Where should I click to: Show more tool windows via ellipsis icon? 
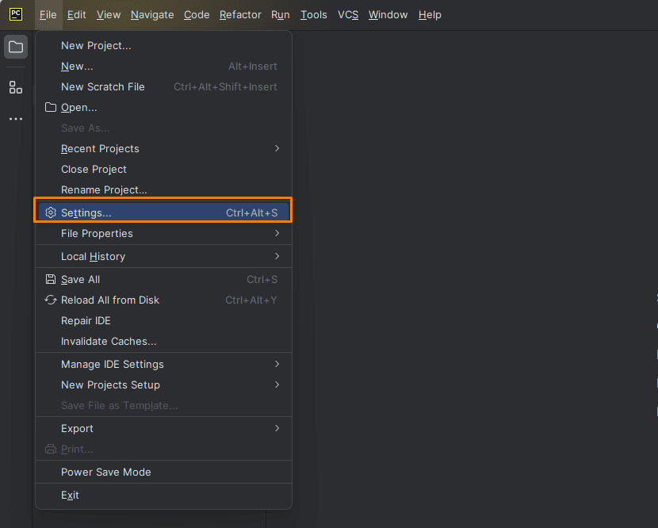click(x=16, y=119)
